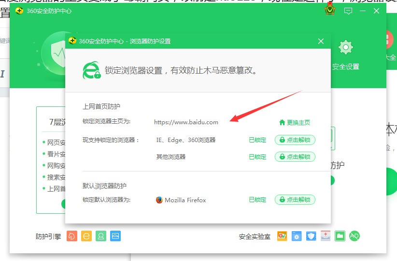Click the green house icon beside 更换主页
The image size is (397, 261).
[x=282, y=123]
